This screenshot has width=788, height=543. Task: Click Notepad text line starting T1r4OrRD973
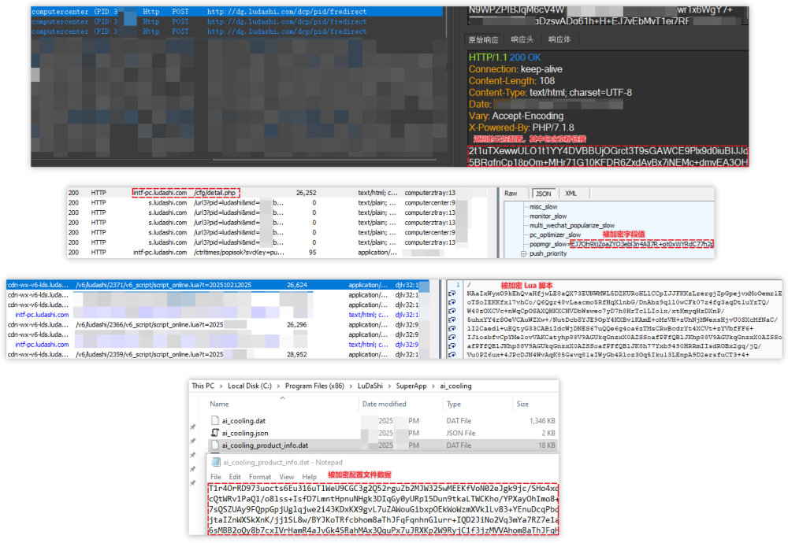click(x=383, y=488)
